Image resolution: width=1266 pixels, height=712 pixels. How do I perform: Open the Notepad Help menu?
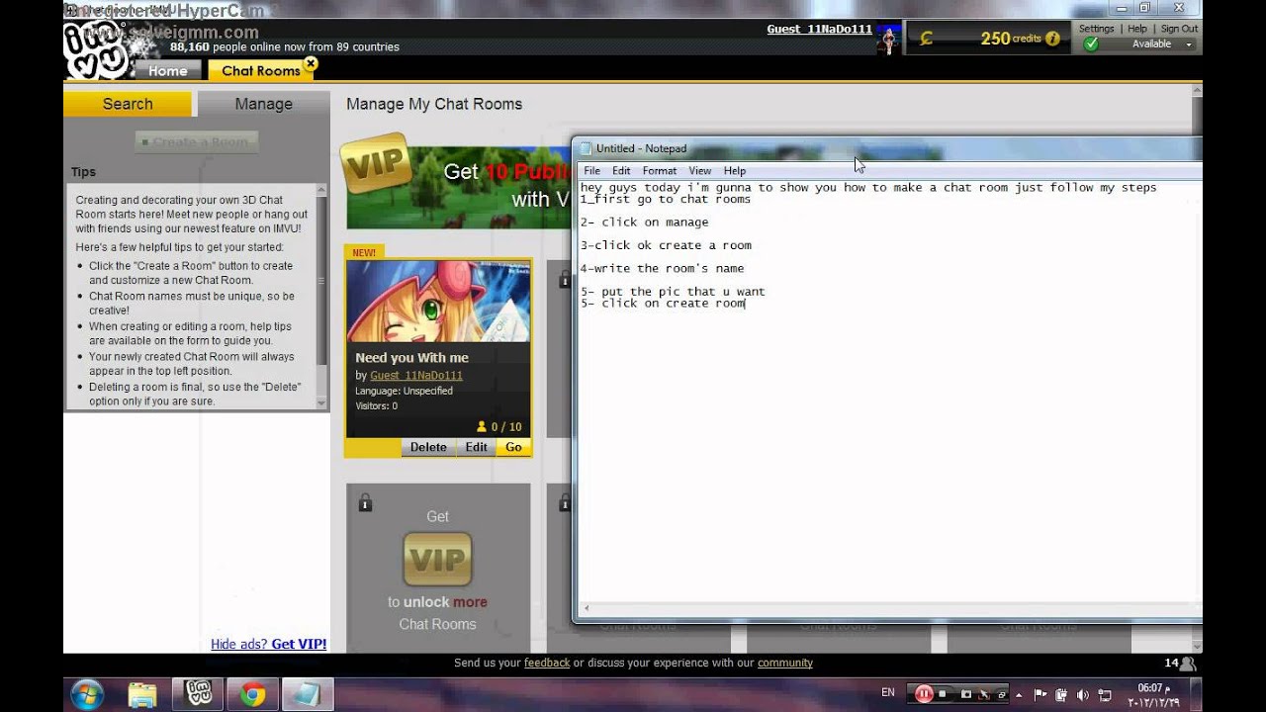(735, 171)
